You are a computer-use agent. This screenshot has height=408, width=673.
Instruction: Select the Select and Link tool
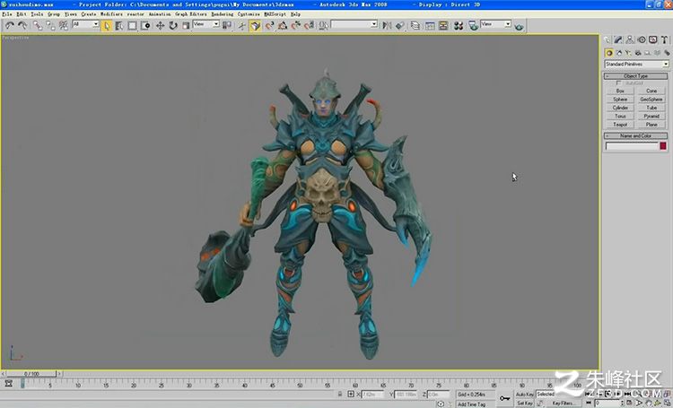click(x=38, y=26)
